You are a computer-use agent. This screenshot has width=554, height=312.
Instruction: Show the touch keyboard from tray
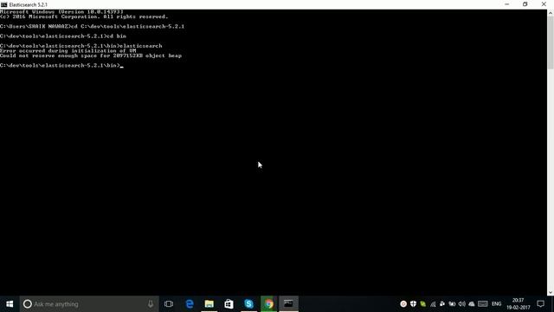pyautogui.click(x=483, y=304)
